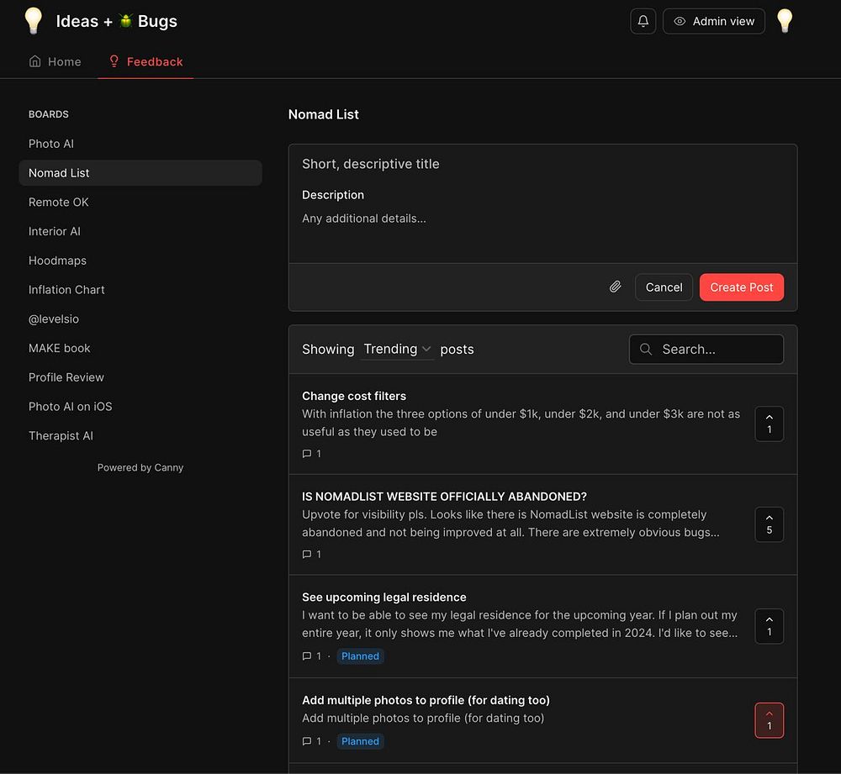The height and width of the screenshot is (774, 841).
Task: Open the Trending sort dropdown
Action: 397,350
